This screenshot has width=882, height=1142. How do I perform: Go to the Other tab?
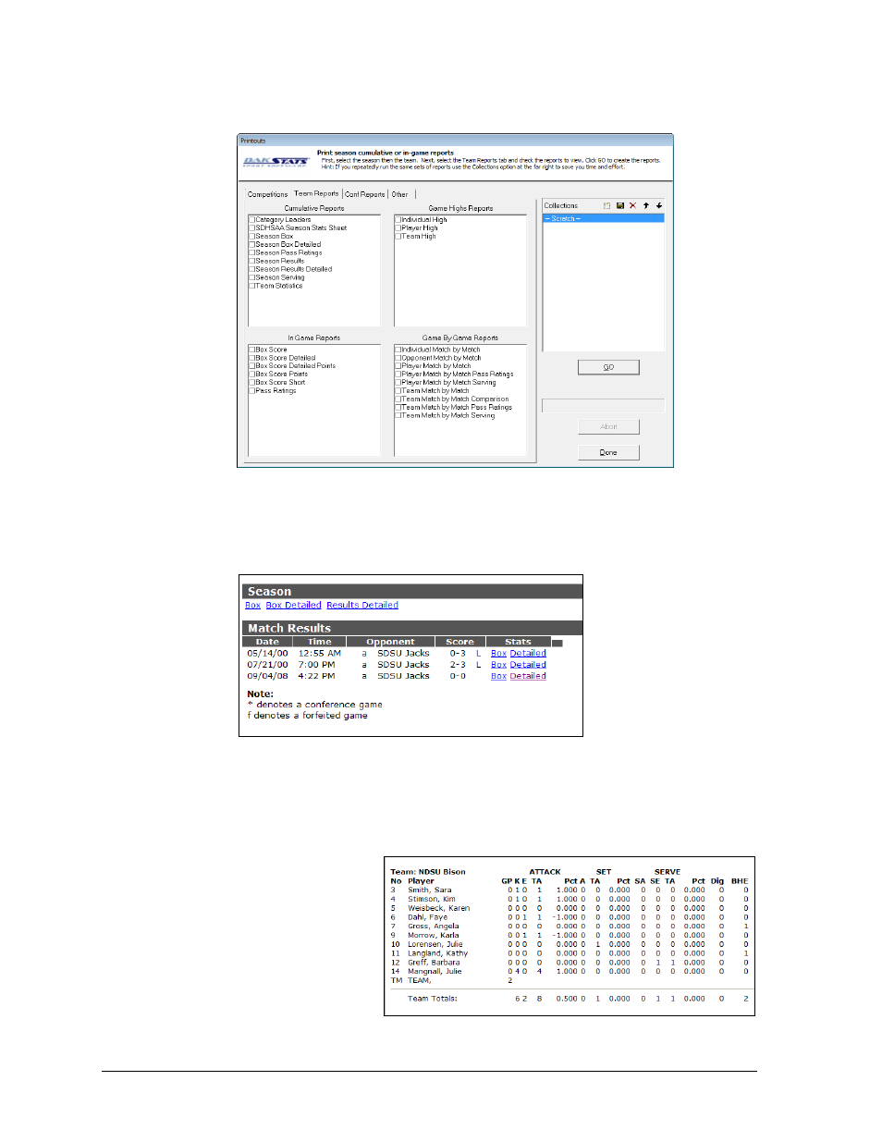[x=399, y=195]
